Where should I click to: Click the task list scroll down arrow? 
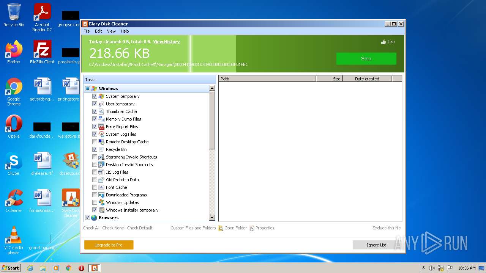coord(212,218)
